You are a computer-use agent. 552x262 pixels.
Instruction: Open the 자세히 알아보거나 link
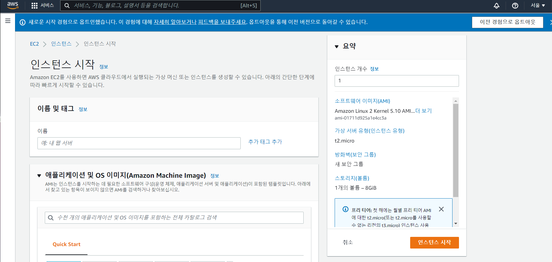click(175, 22)
